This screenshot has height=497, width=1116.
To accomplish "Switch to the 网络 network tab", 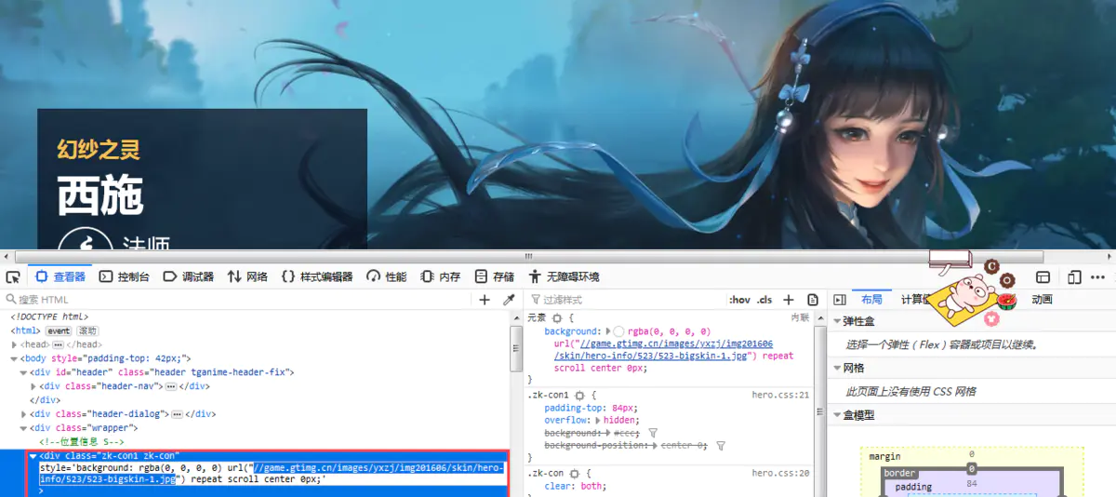I will click(x=248, y=276).
